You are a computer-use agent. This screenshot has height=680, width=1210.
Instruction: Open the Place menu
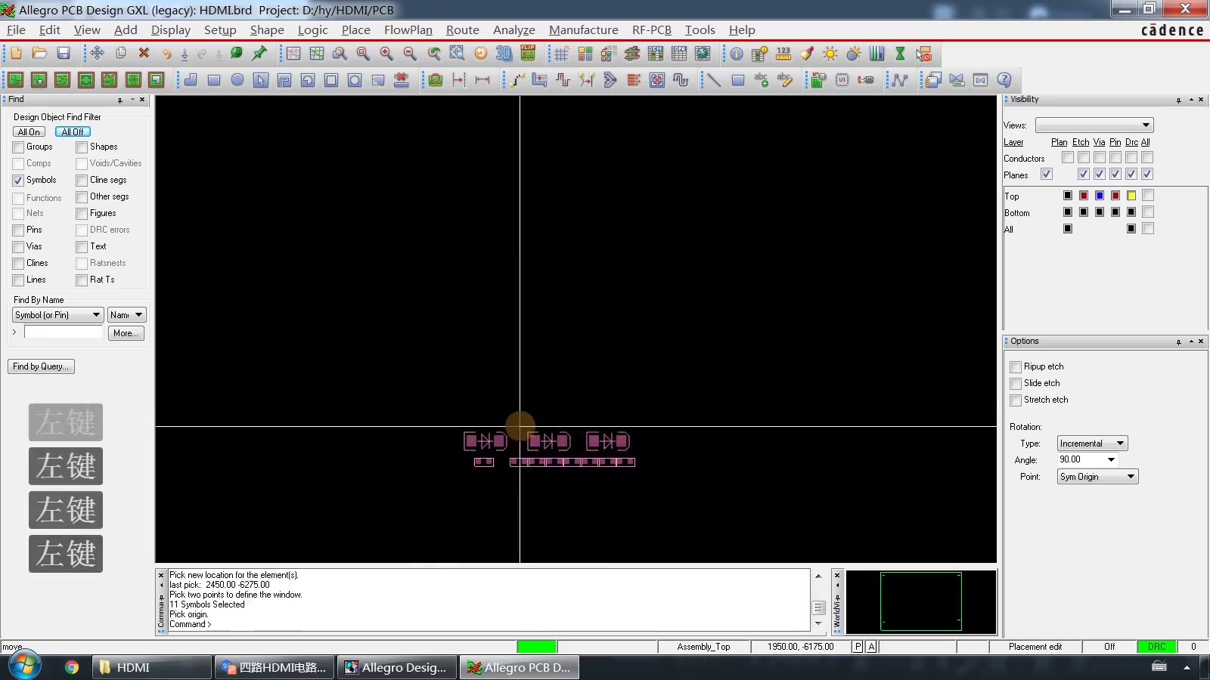355,30
